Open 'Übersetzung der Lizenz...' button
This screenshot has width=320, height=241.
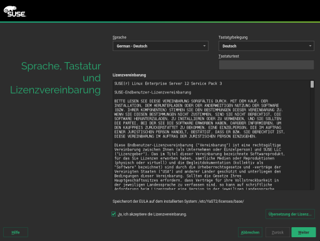point(290,214)
